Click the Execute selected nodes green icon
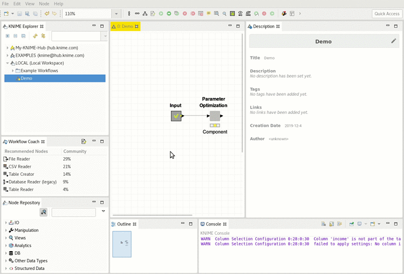Viewport: 404px width, 274px height. click(161, 13)
